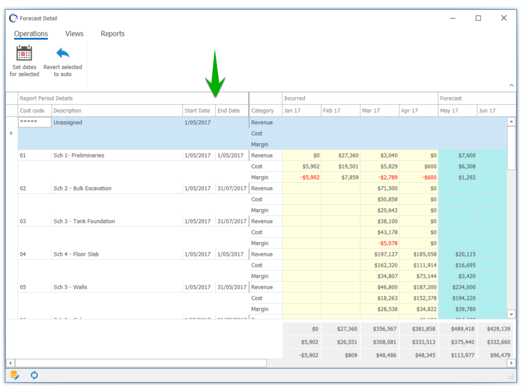Expand the row indicator arrow beside Unassigned
Viewport: 524px width, 387px height.
click(x=12, y=133)
